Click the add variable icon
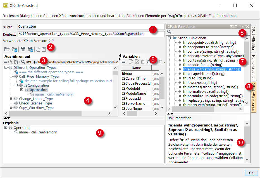260x178 pixels. click(x=131, y=62)
